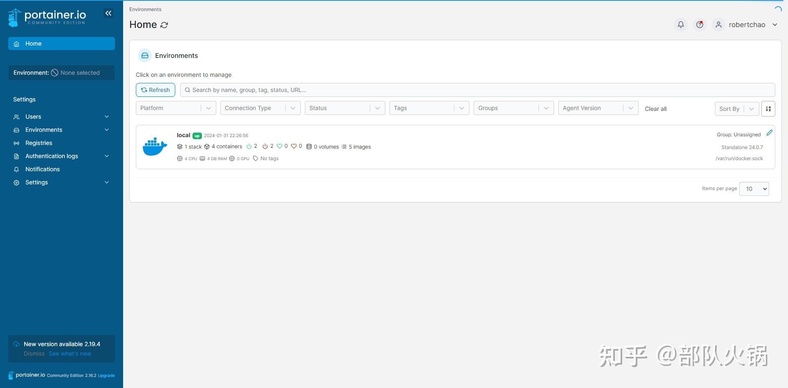
Task: Click the search environments input field
Action: (369, 90)
